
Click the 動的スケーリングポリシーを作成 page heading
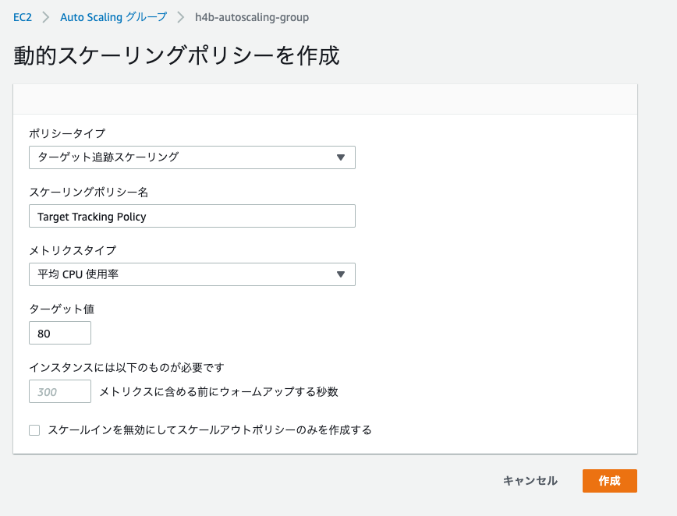pos(176,55)
